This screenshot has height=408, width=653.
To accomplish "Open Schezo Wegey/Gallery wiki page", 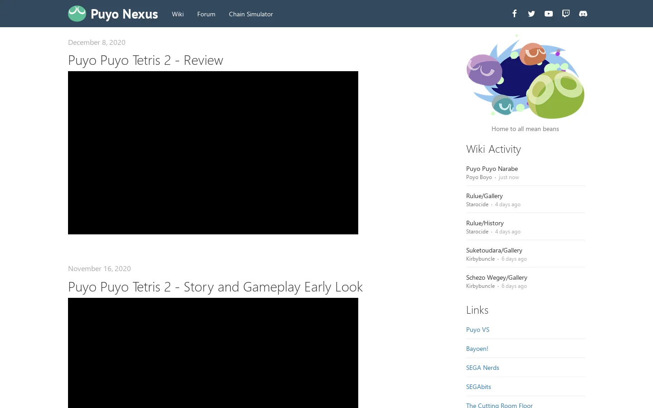I will [x=497, y=277].
